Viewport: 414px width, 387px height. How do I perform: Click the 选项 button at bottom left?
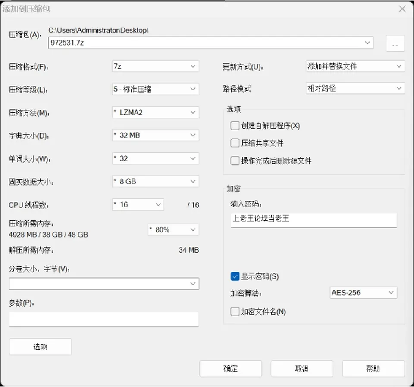click(x=40, y=347)
